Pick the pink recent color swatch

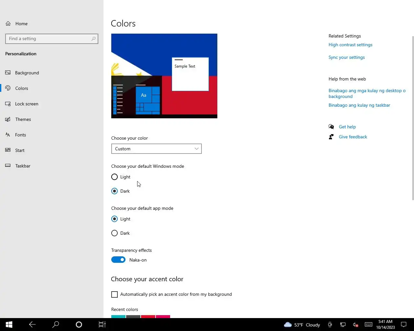coord(163,317)
